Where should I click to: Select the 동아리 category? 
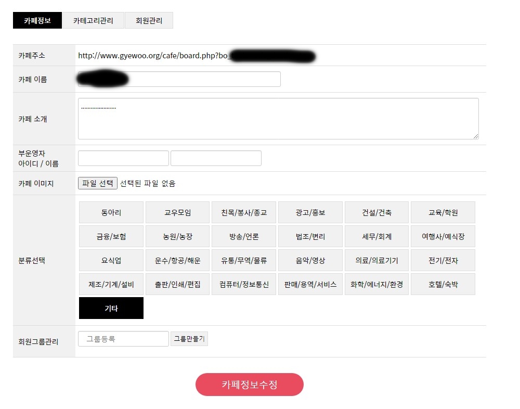tap(111, 212)
